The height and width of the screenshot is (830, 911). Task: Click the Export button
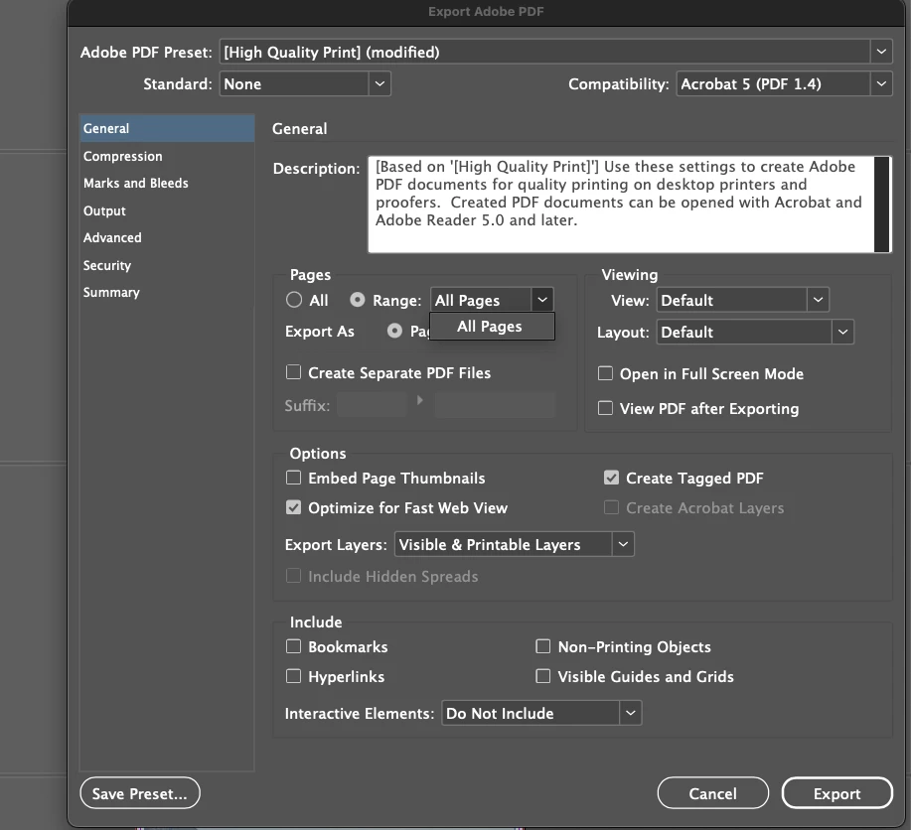point(836,793)
